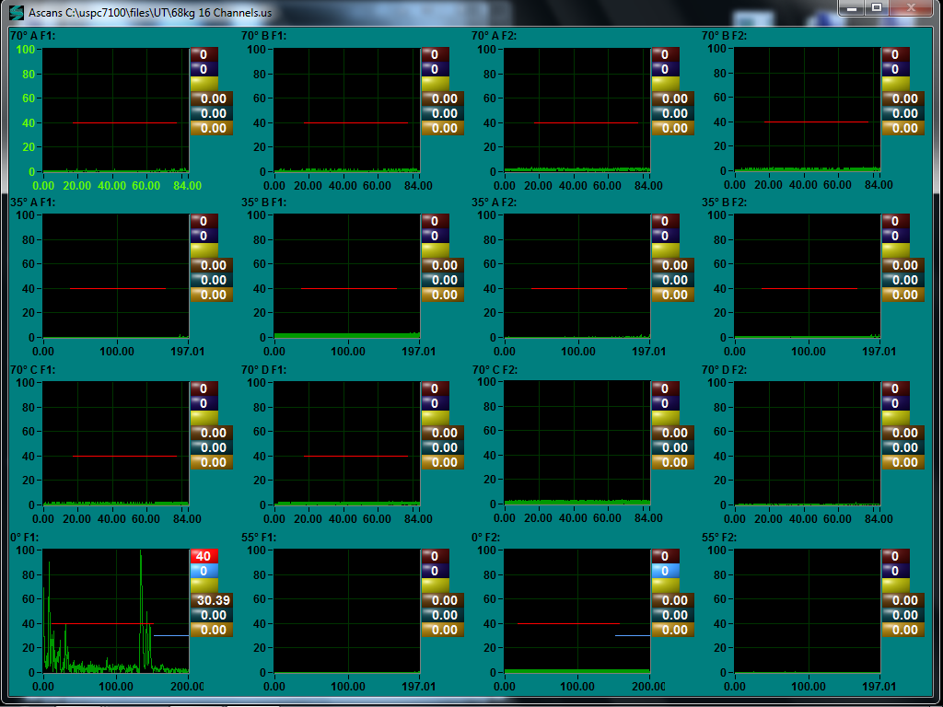Click the yellow swatch in 55° F2 panel
Viewport: 943px width, 707px height.
(x=895, y=585)
